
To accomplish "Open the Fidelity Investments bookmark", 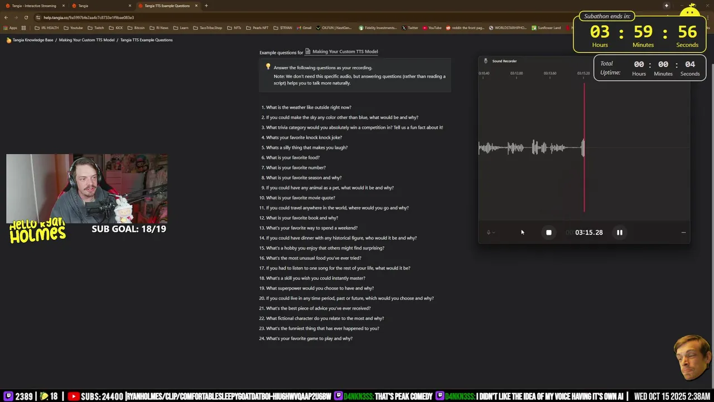I will tap(378, 28).
